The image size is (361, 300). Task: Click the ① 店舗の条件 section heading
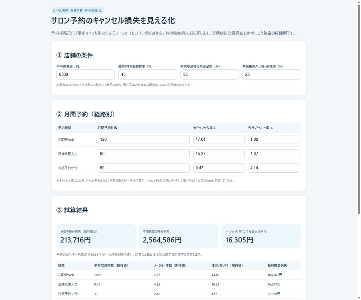point(75,55)
